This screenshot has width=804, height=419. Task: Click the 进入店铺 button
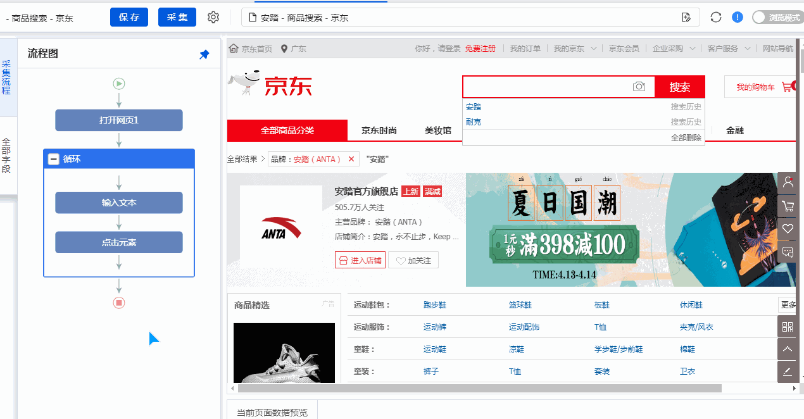coord(360,260)
